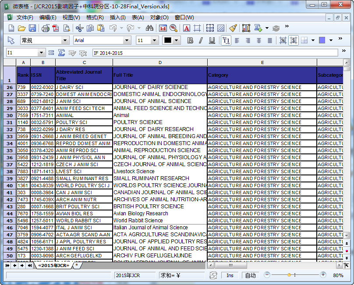Screen dimensions: 354x285
Task: Toggle currency number format button
Action: [x=294, y=40]
